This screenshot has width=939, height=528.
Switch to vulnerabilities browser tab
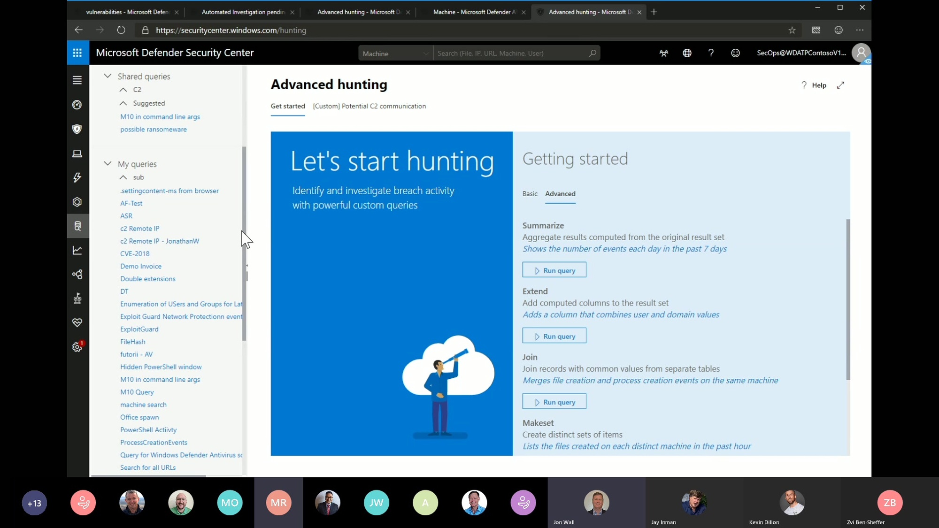pyautogui.click(x=127, y=12)
